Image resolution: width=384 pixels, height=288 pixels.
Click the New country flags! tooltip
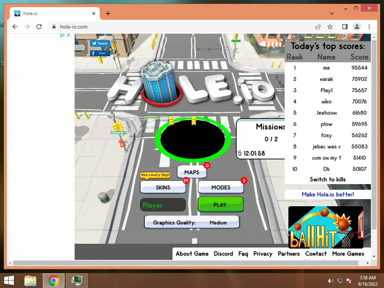(x=155, y=175)
